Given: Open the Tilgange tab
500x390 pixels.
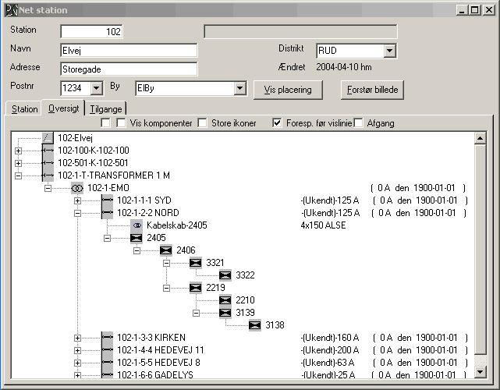Looking at the screenshot, I should (x=105, y=109).
